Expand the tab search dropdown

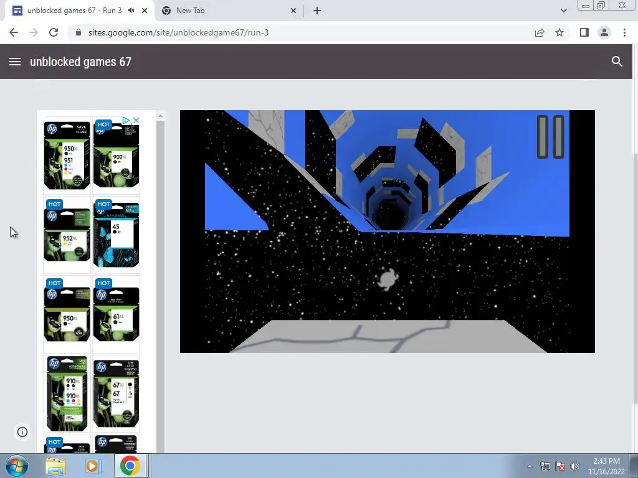[x=563, y=11]
